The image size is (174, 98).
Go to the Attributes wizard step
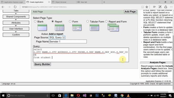tap(16, 23)
